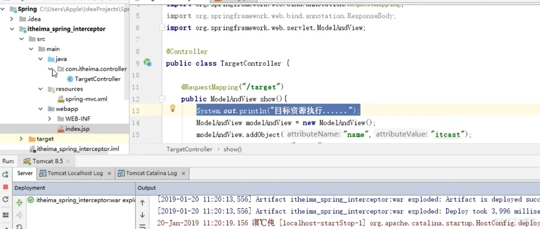Collapse the main folder

(x=31, y=49)
